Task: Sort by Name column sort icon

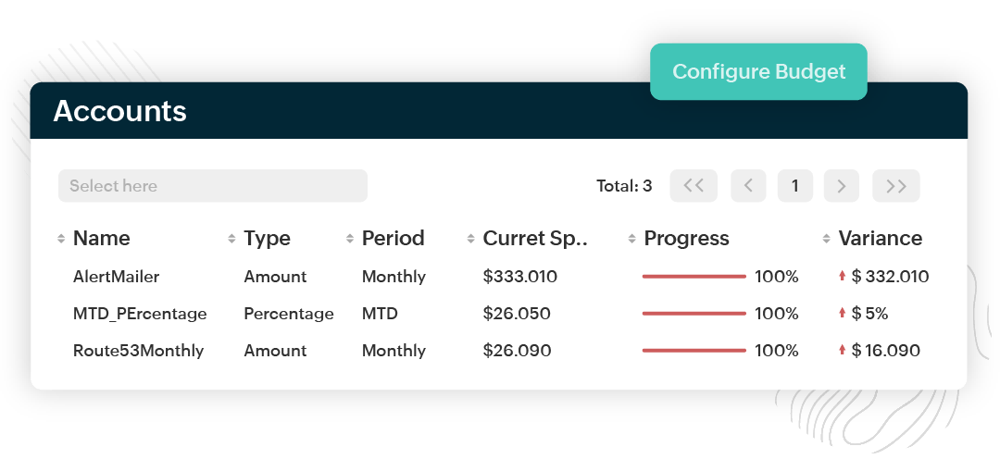Action: click(x=61, y=239)
